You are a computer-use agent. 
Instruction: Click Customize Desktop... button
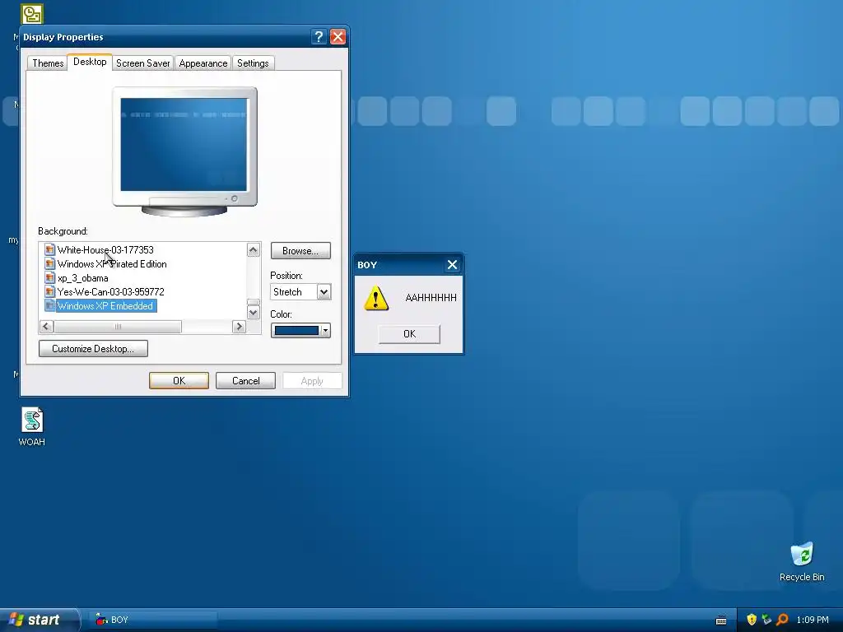pyautogui.click(x=93, y=349)
